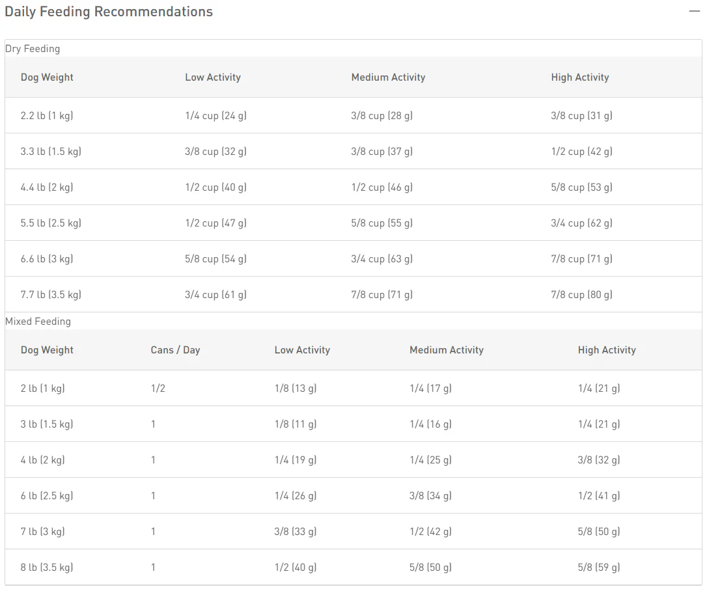The height and width of the screenshot is (591, 707).
Task: Click the Medium Activity header in Dry Feeding
Action: point(388,77)
